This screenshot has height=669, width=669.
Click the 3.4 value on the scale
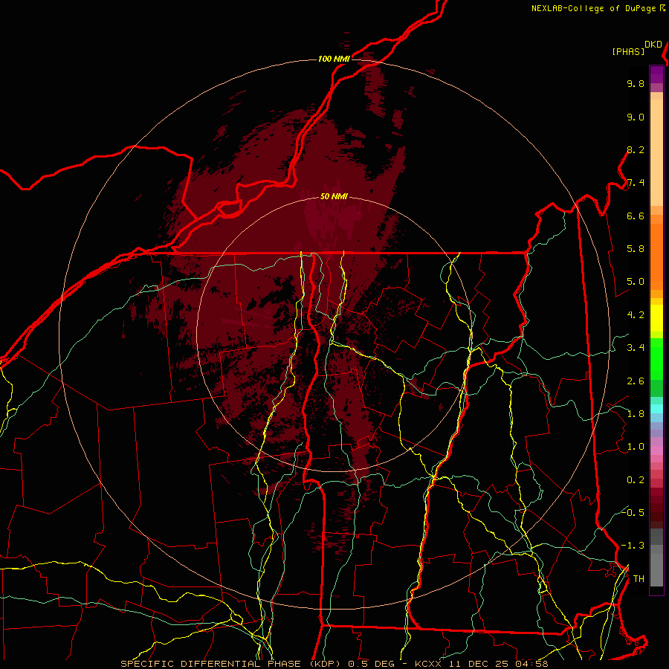coord(636,348)
